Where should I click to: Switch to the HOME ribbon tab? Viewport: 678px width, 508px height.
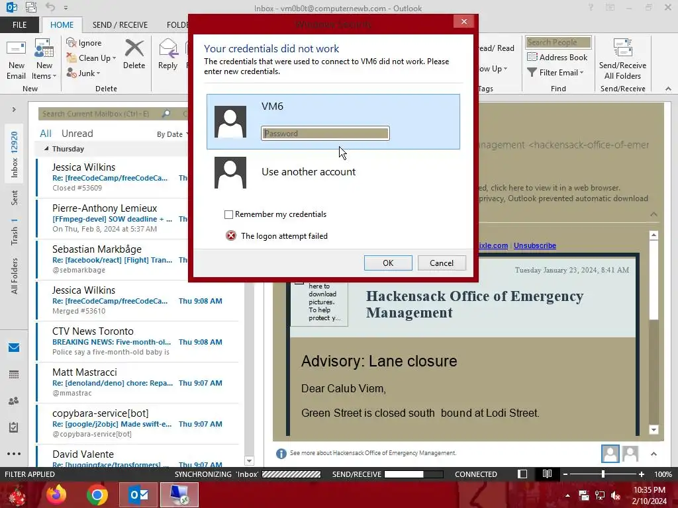pos(62,24)
